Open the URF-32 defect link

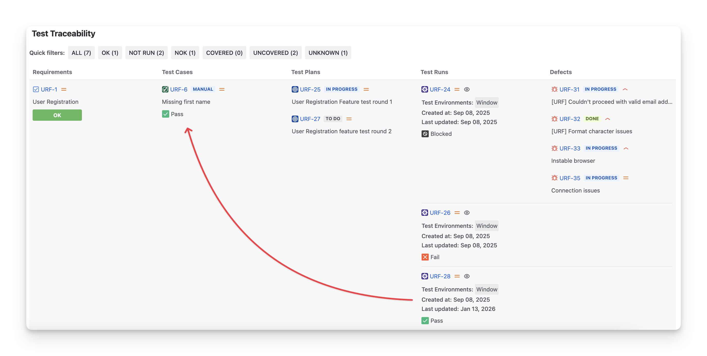pos(570,119)
